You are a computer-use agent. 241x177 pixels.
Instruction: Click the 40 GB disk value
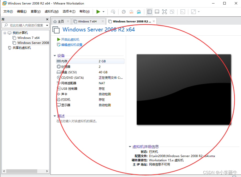coord(103,72)
